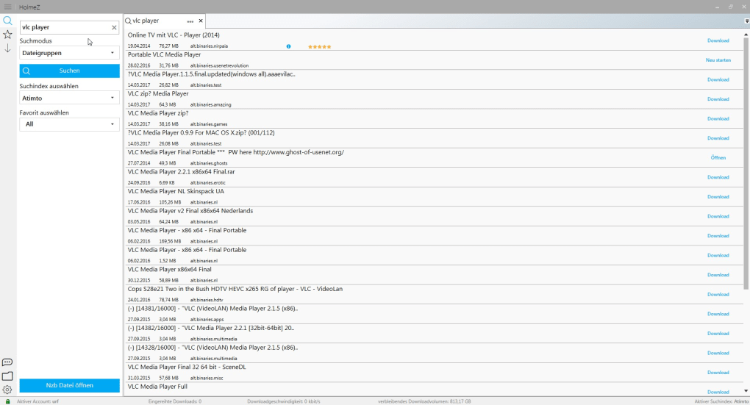The width and height of the screenshot is (750, 405).
Task: Download VLC Media Player v2 Final x86x64 Nederlands
Action: pos(718,216)
